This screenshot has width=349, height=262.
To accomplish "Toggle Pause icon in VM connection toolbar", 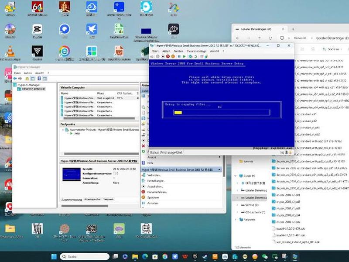I will pyautogui.click(x=179, y=57).
